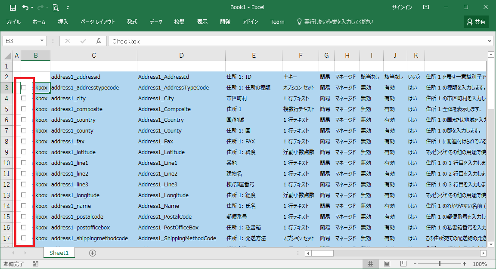Select column F header

tap(301, 56)
